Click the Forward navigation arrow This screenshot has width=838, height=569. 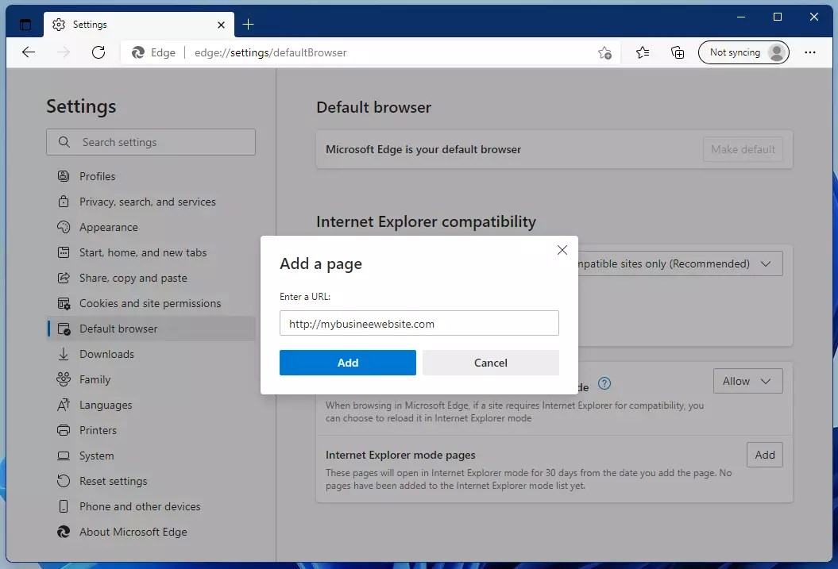[63, 52]
